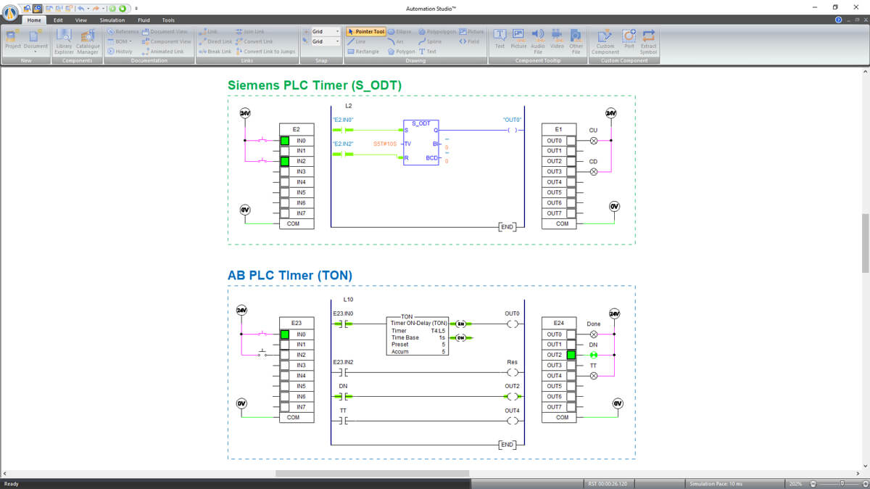Screen dimensions: 870x489
Task: Click the Picture button in Component Tooltip
Action: (518, 38)
